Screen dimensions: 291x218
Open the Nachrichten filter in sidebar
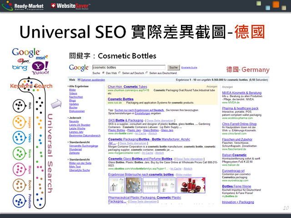76,97
